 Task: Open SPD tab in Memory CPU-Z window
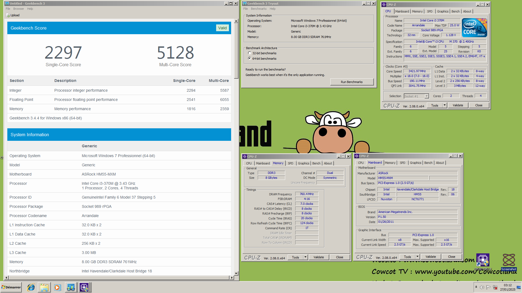pos(290,163)
